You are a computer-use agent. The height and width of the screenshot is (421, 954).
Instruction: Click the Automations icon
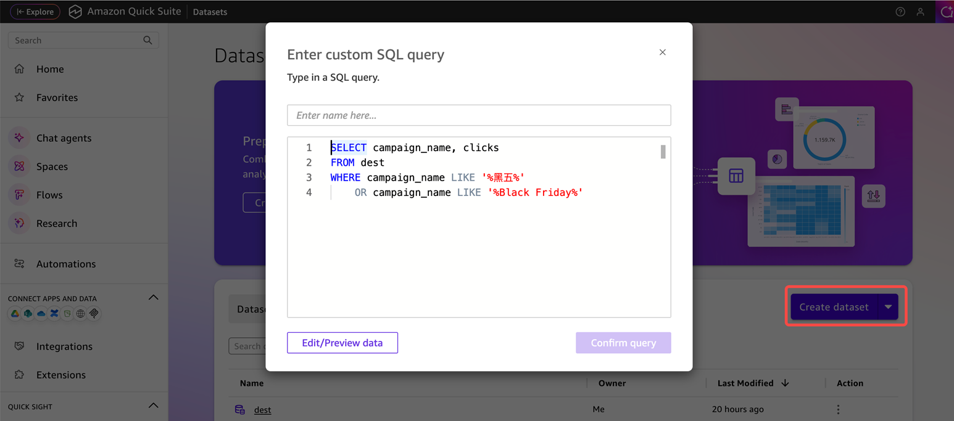tap(20, 264)
